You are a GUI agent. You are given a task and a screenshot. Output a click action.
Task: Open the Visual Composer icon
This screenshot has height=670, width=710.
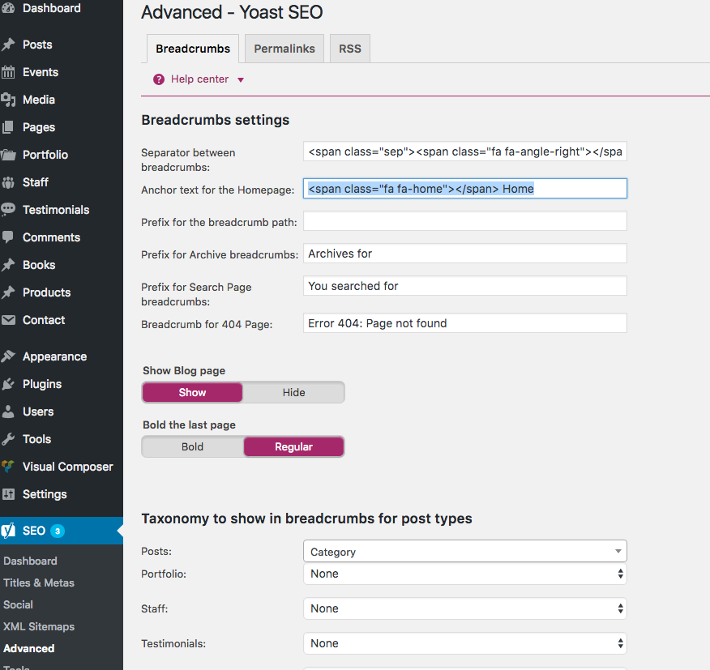tap(10, 467)
